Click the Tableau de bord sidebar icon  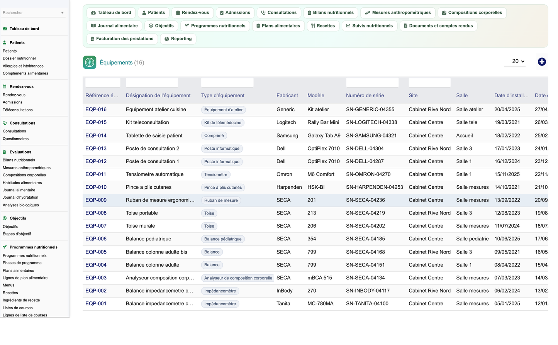(5, 29)
